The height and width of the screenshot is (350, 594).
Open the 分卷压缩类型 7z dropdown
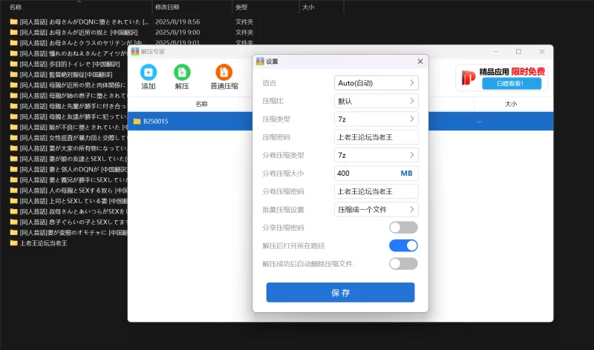[376, 155]
